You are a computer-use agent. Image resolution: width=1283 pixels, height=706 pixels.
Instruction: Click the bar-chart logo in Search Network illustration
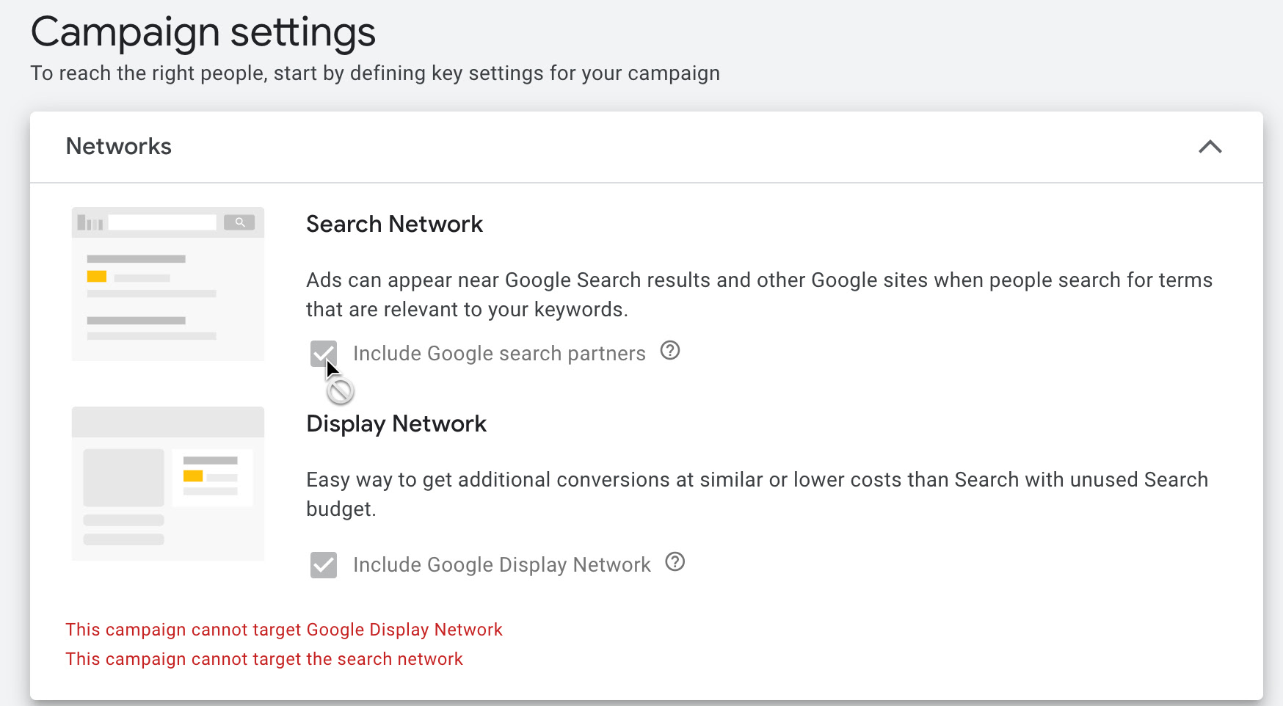tap(90, 222)
